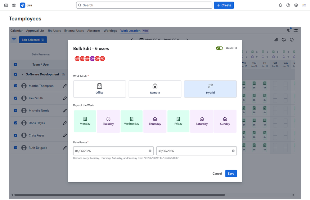Uncheck Paul Smith's checkbox

pos(16,98)
